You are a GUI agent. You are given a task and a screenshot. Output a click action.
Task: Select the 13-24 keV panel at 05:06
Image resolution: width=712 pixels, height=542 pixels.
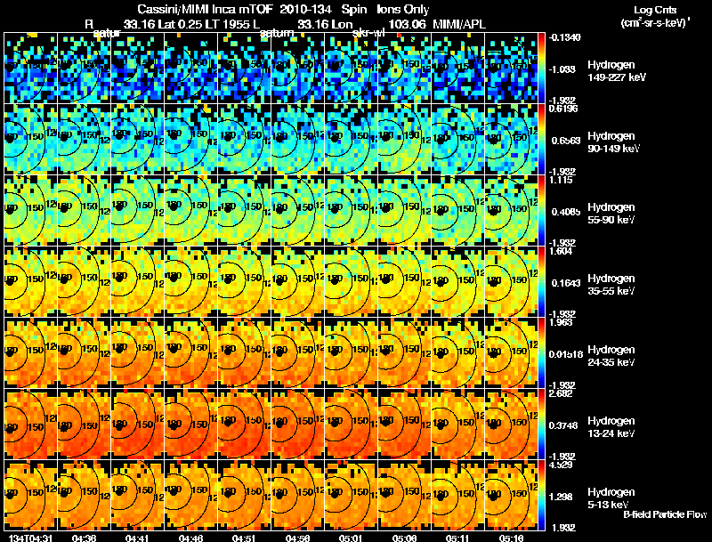tap(405, 425)
